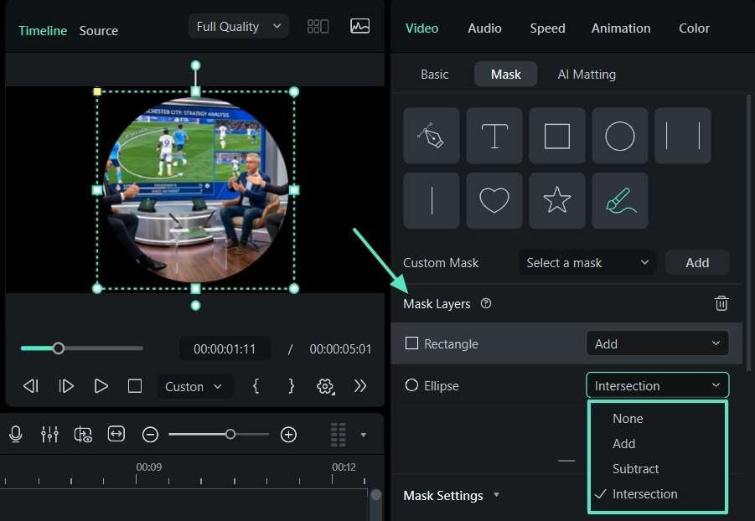The width and height of the screenshot is (755, 521).
Task: Open track layout grid icon
Action: click(x=338, y=435)
